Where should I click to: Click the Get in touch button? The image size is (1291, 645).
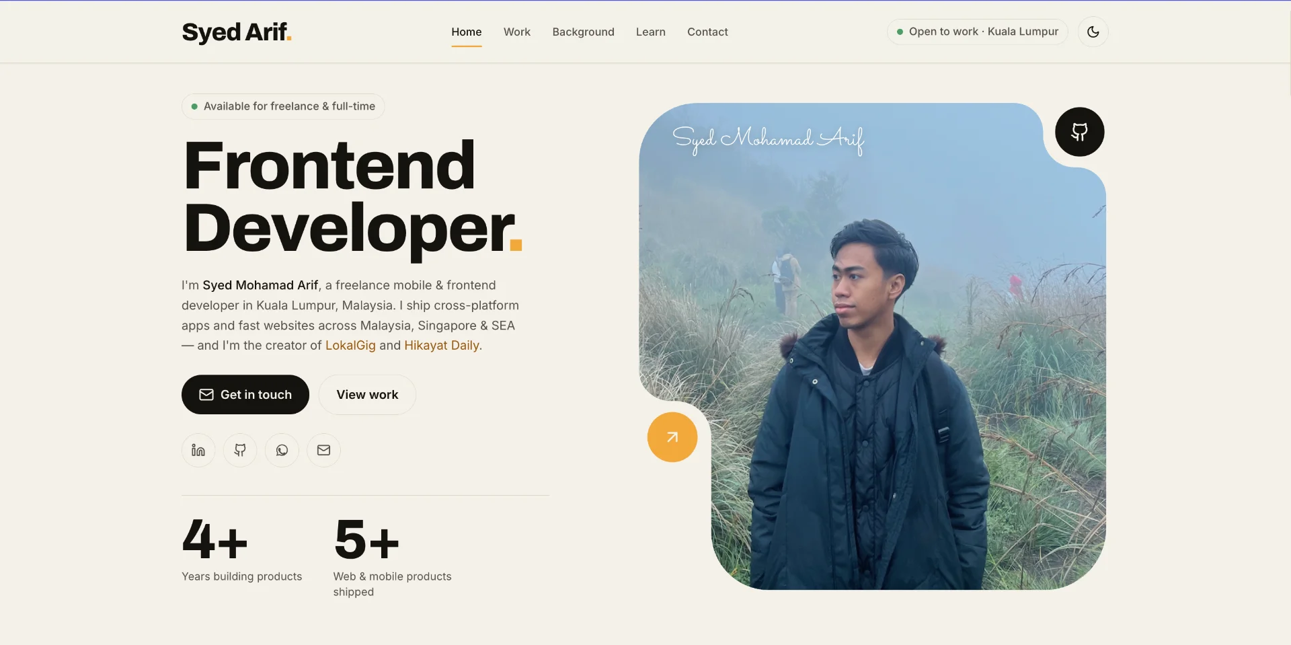pyautogui.click(x=245, y=395)
